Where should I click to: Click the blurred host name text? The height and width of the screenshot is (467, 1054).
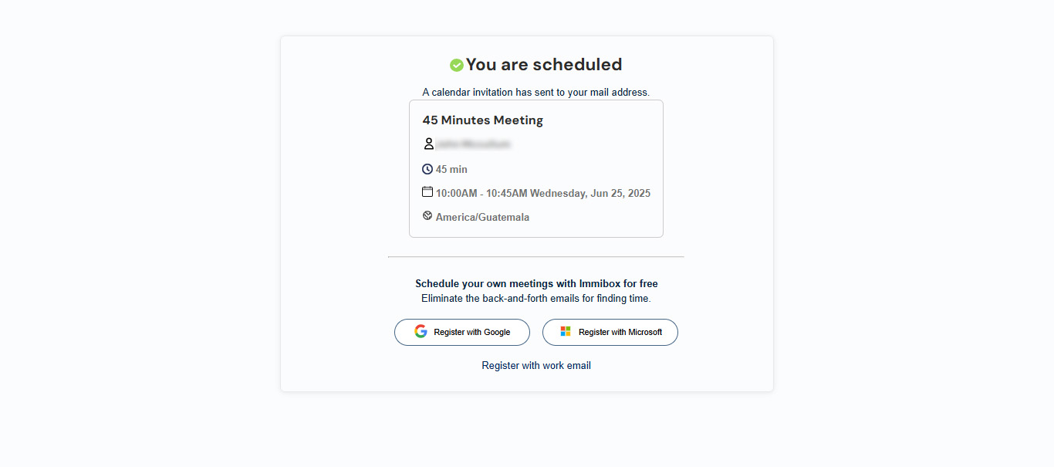[473, 144]
